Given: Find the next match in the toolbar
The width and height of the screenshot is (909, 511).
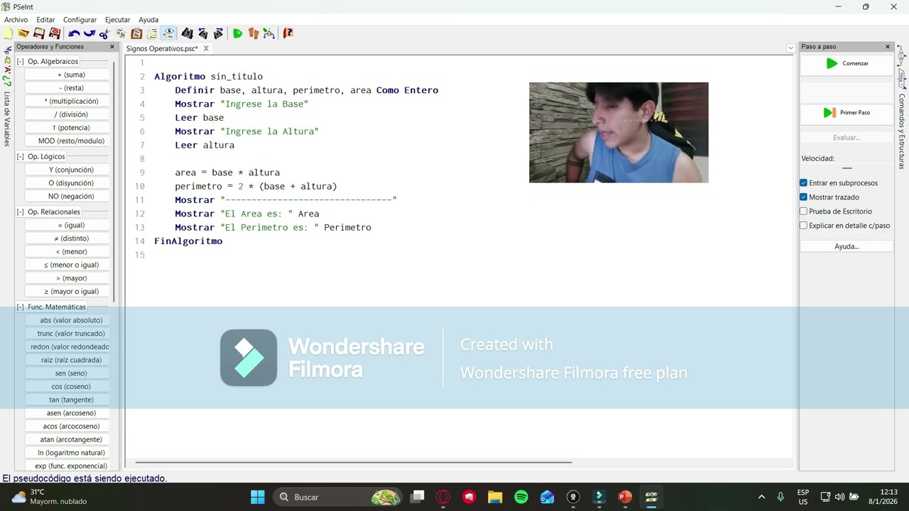Looking at the screenshot, I should pos(219,33).
